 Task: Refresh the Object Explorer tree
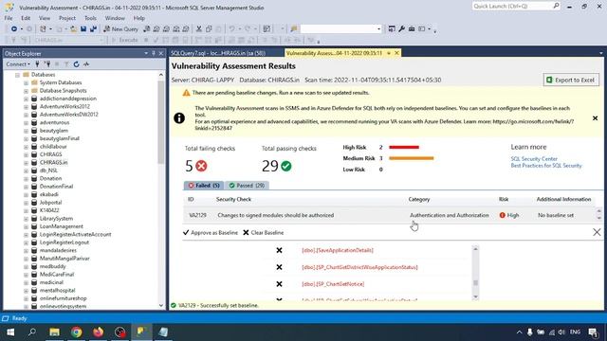tap(76, 64)
